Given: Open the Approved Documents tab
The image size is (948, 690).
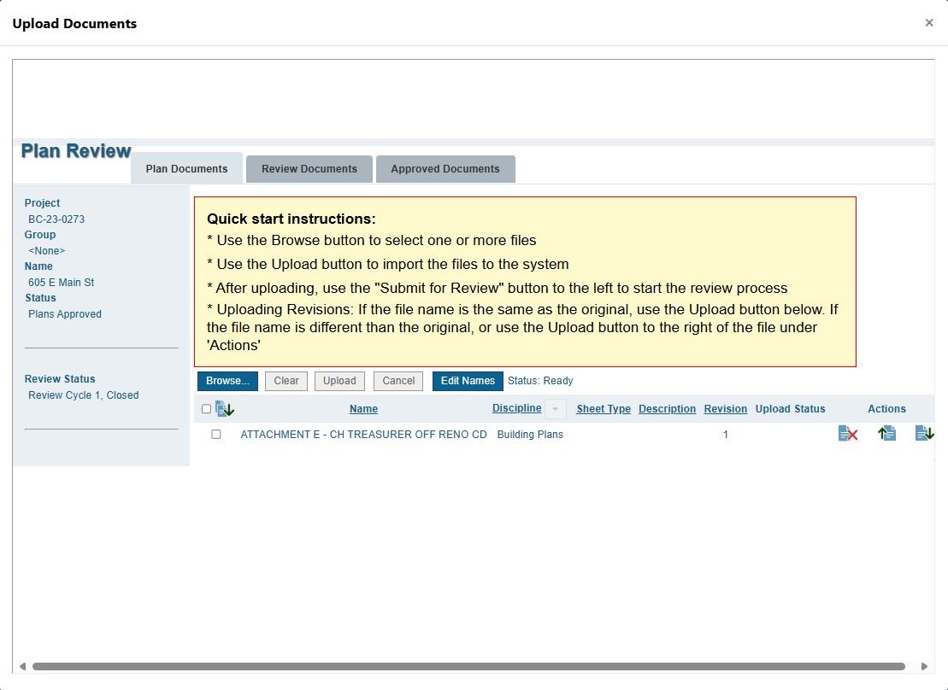Looking at the screenshot, I should (x=445, y=169).
